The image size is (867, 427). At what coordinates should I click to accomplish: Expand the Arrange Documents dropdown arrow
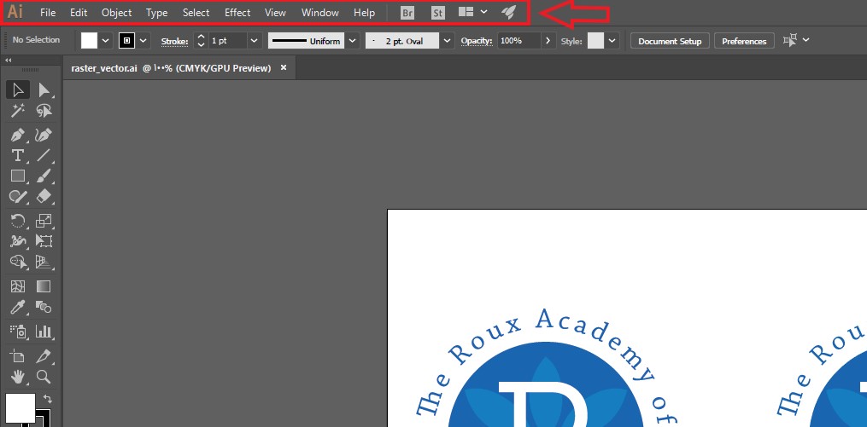click(x=483, y=12)
